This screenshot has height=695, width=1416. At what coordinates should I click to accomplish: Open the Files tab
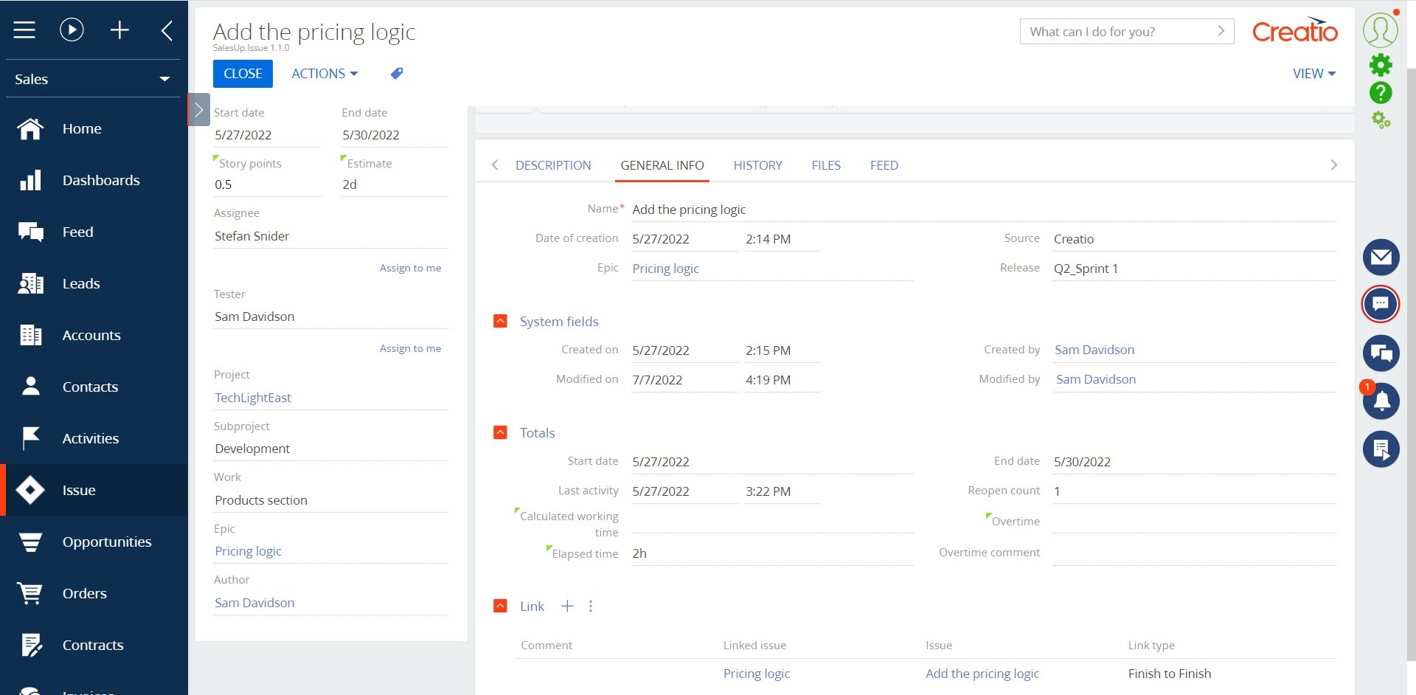click(x=826, y=165)
